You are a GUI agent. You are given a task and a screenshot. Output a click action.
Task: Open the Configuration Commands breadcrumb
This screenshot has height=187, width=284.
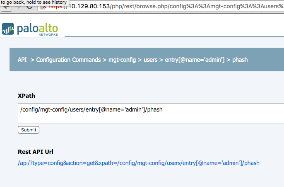[68, 60]
